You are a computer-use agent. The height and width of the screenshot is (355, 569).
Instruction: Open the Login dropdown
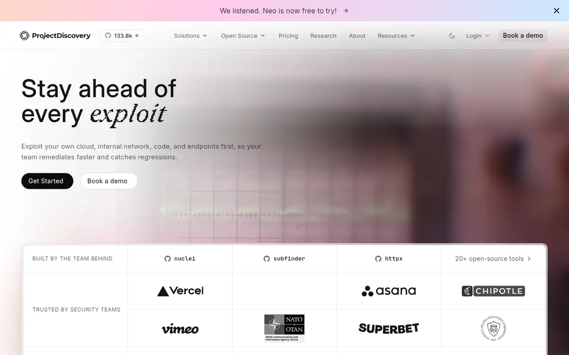coord(477,35)
